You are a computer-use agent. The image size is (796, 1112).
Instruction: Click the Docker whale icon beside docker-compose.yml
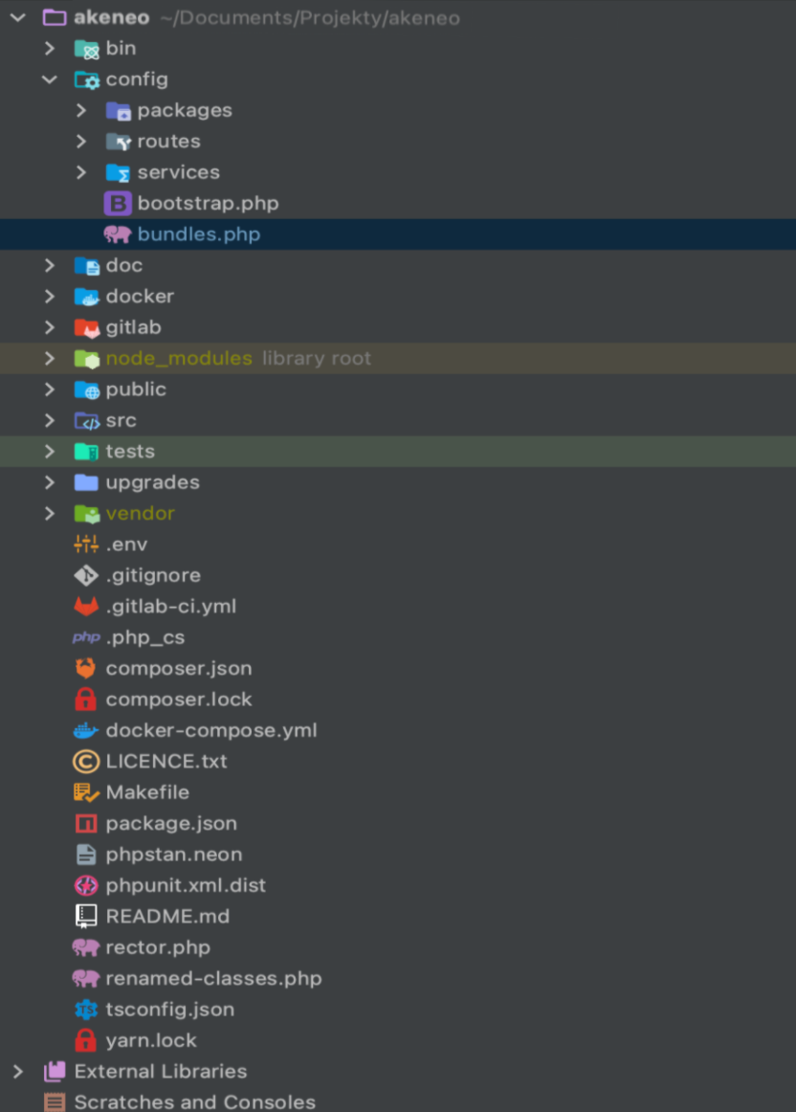tap(86, 730)
